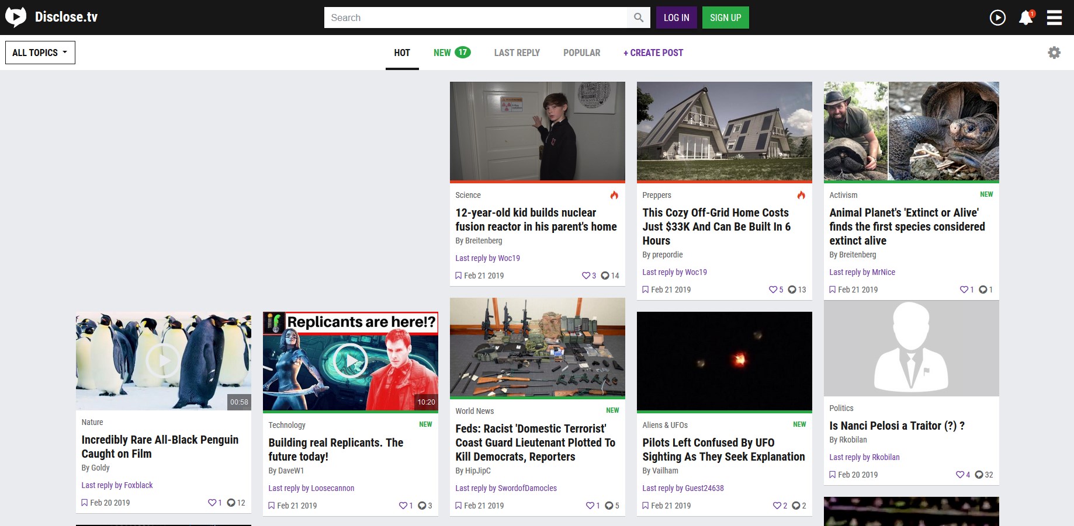Image resolution: width=1074 pixels, height=526 pixels.
Task: Open the hamburger menu icon
Action: pos(1054,18)
